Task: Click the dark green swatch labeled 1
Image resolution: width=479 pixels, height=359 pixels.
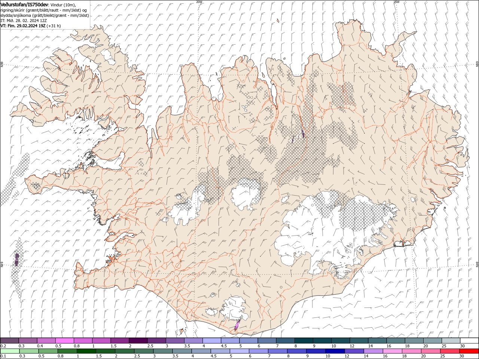Action: [86, 351]
